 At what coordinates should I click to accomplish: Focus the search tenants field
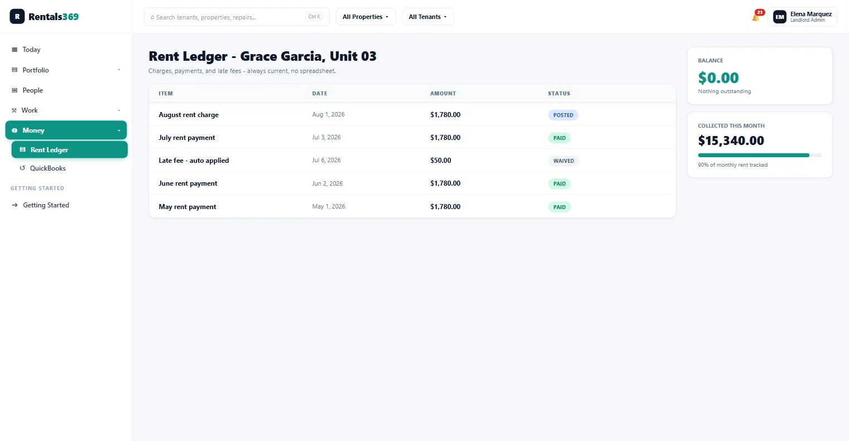coord(237,17)
